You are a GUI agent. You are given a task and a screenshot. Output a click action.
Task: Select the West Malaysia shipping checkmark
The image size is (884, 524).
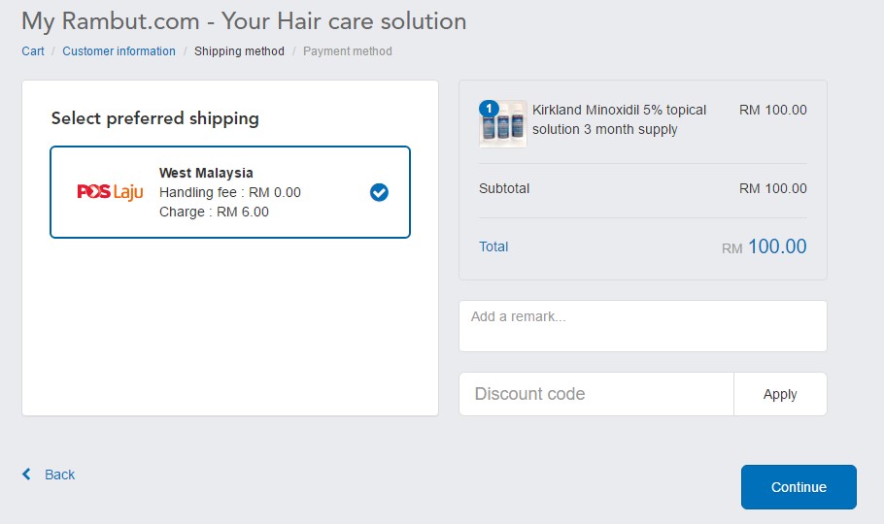(379, 192)
